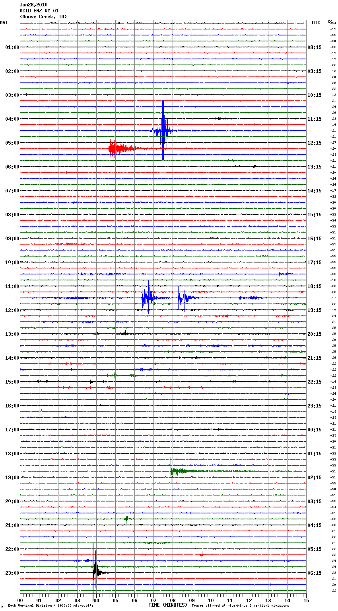Click the '13:00' MST hour label
Image resolution: width=338 pixels, height=611 pixels.
click(x=12, y=334)
